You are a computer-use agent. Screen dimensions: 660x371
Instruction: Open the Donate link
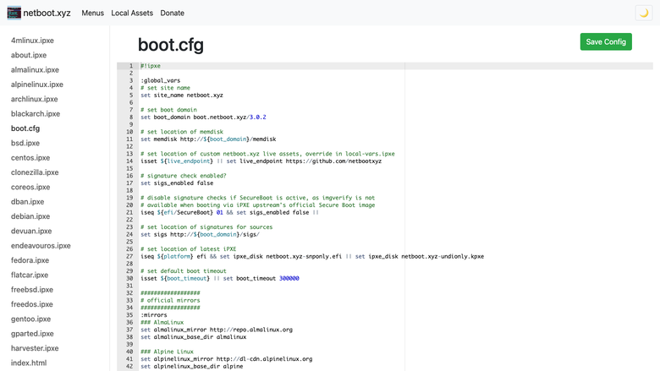tap(172, 13)
